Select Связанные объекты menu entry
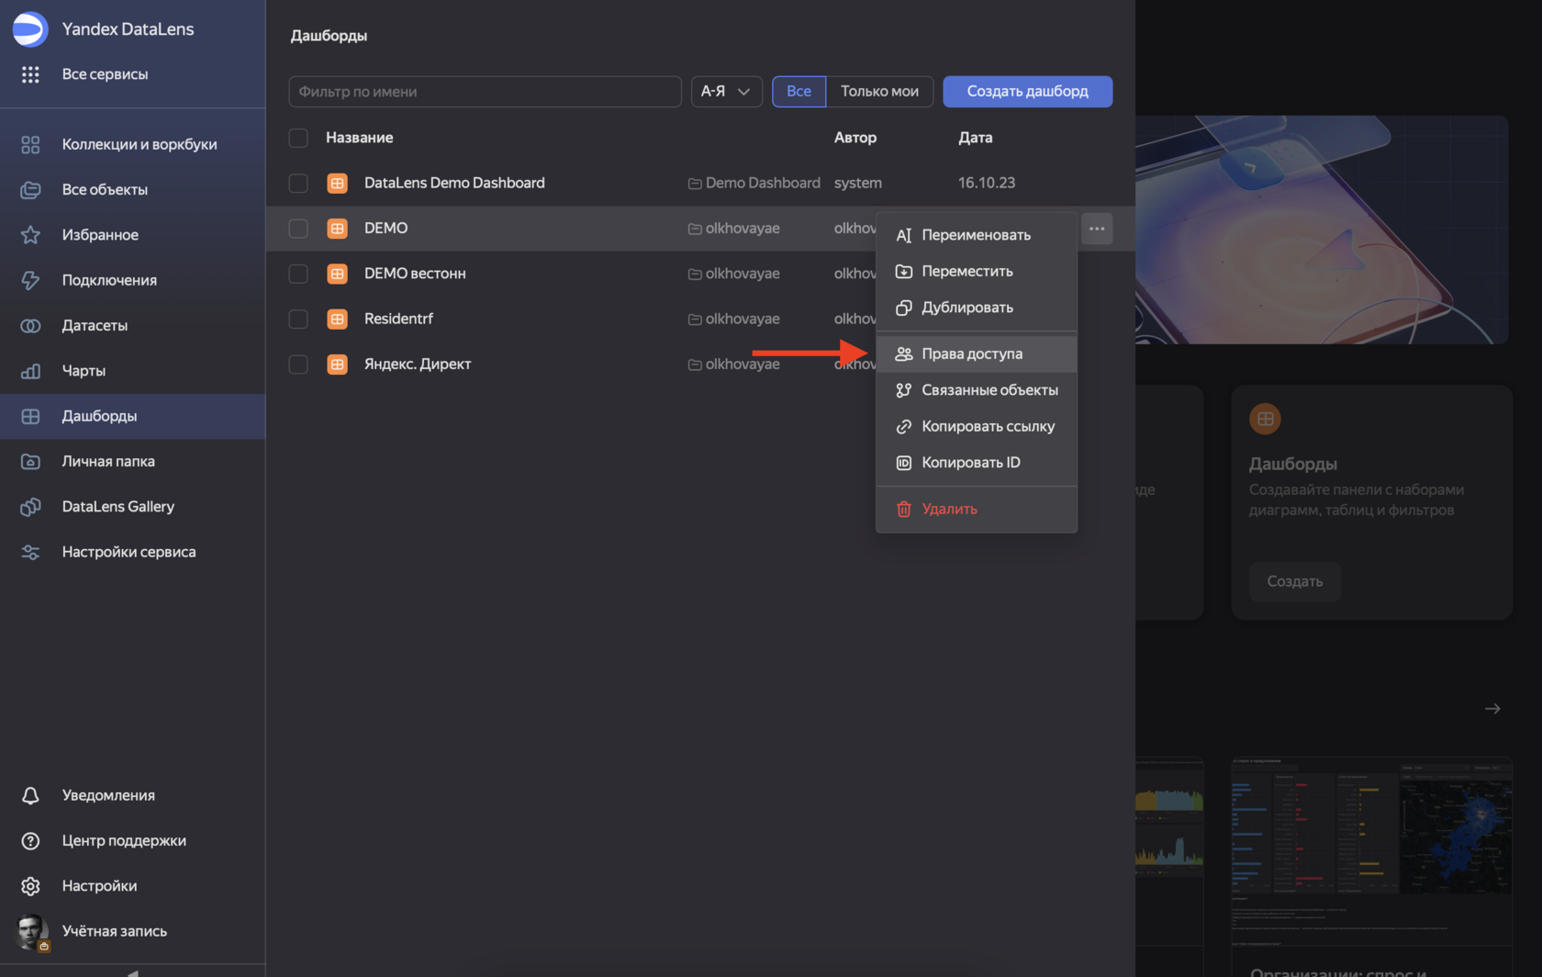This screenshot has height=977, width=1542. click(x=977, y=390)
